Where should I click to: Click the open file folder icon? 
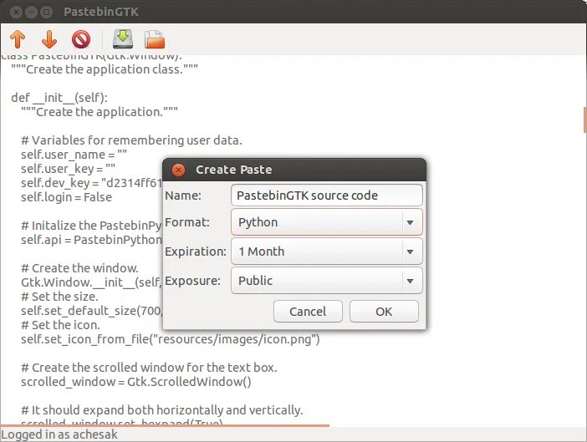pyautogui.click(x=155, y=39)
